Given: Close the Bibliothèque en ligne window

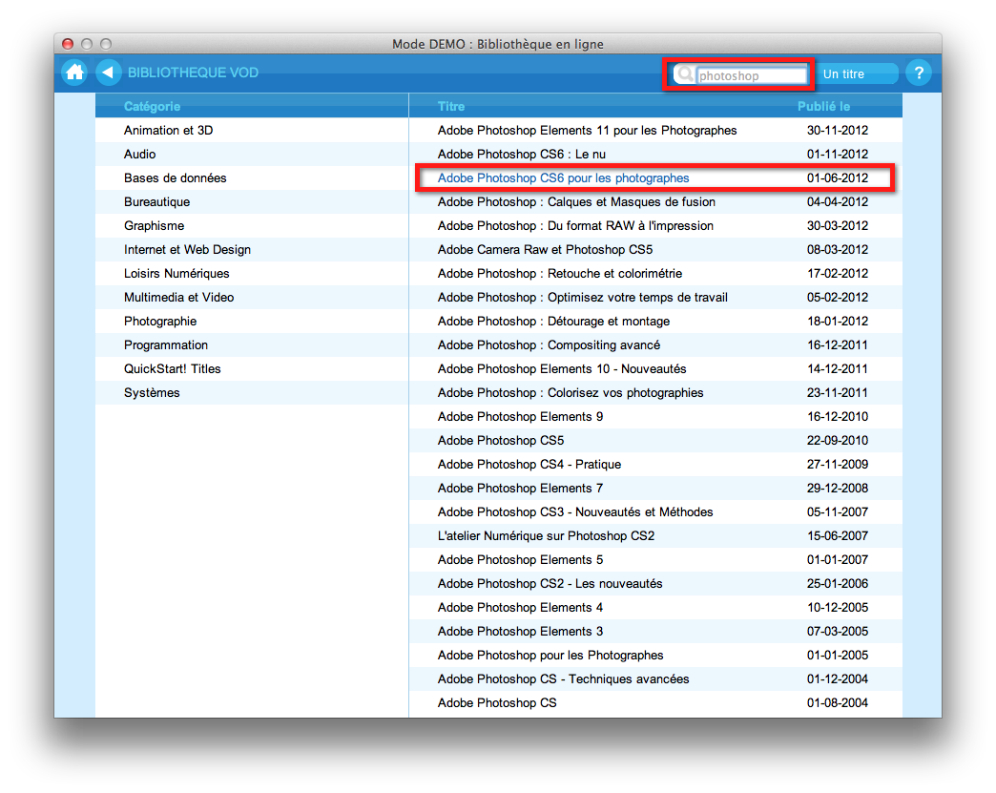Looking at the screenshot, I should 68,44.
